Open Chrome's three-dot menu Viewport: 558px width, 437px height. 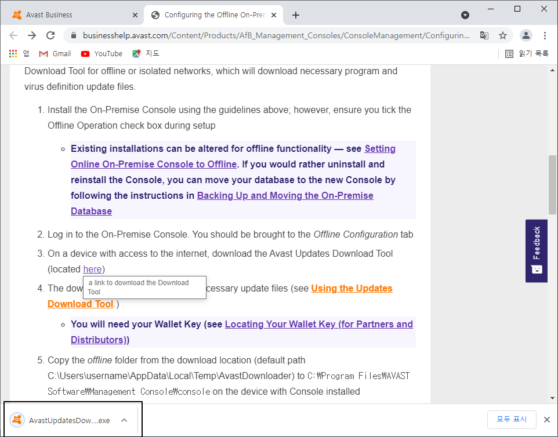click(x=545, y=35)
